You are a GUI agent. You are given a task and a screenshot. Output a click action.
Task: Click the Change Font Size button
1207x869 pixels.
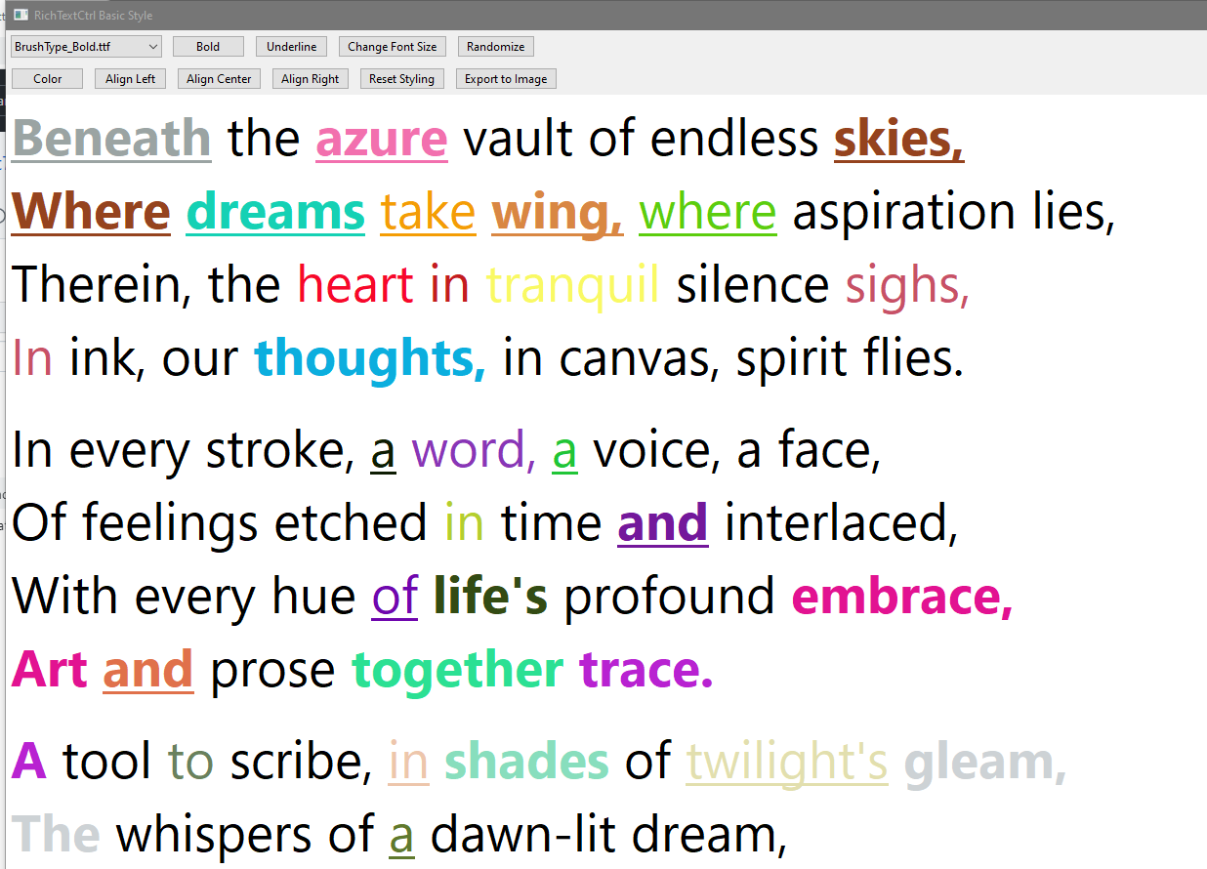[x=393, y=46]
